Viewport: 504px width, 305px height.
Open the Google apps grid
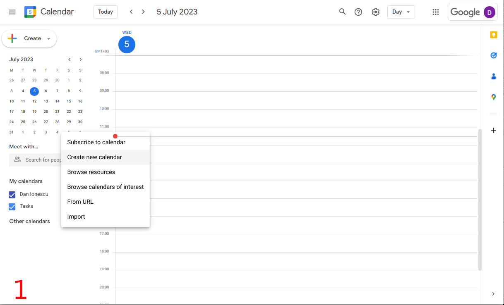435,12
